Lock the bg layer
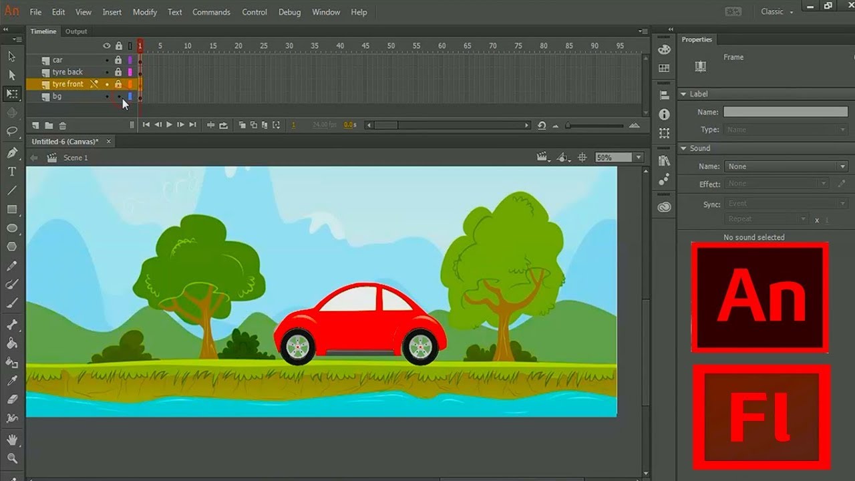855x481 pixels. (118, 96)
